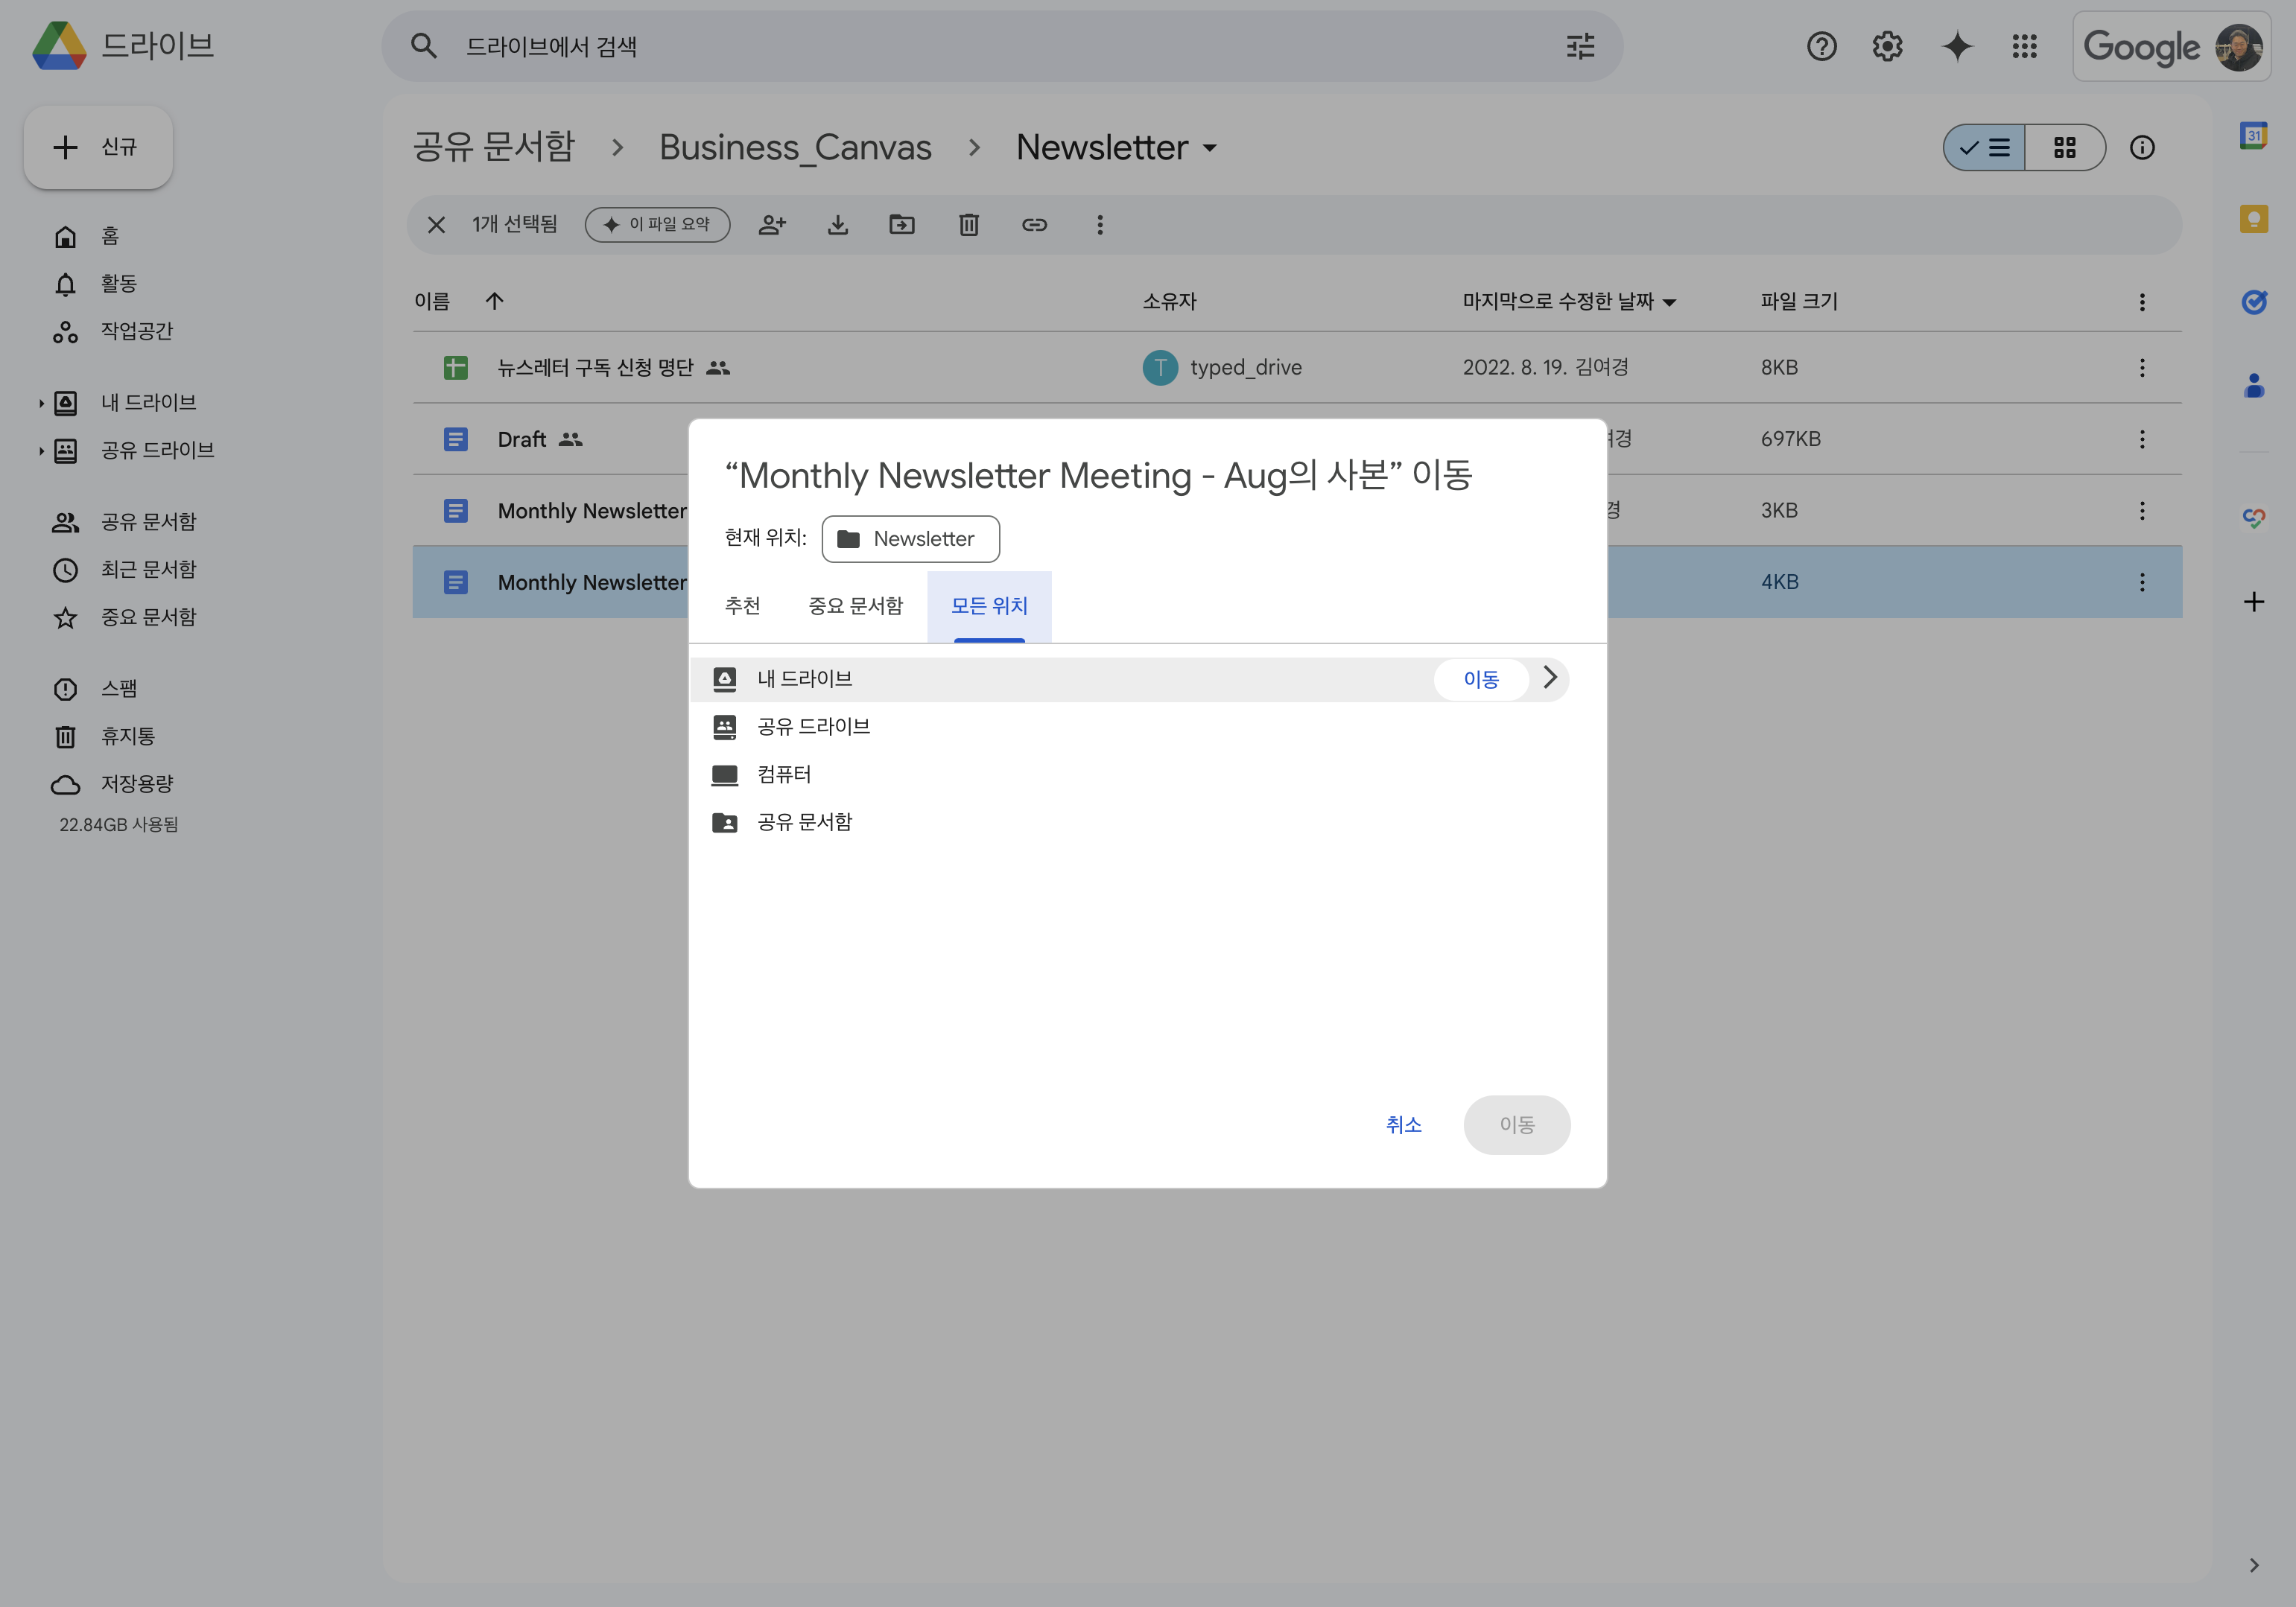Copy link for selected file
The image size is (2296, 1607).
pos(1034,225)
